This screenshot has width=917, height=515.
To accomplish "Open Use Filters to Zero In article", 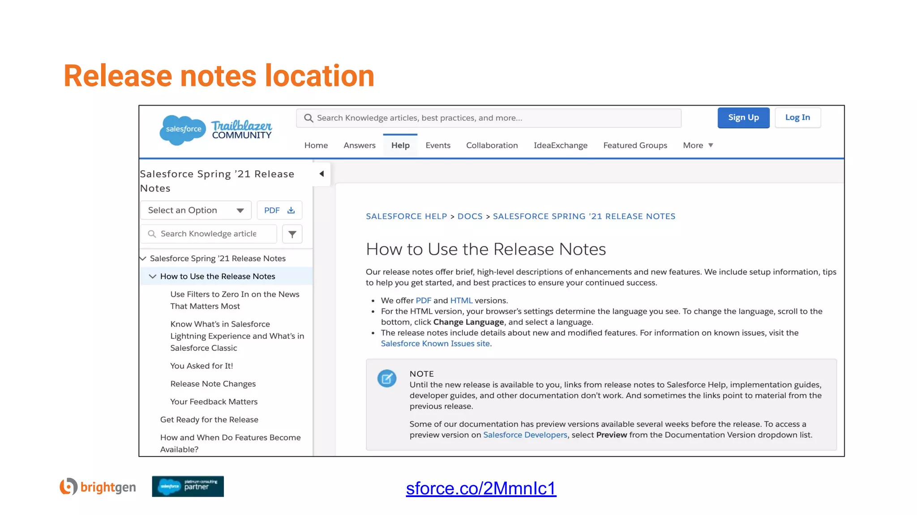I will [x=235, y=300].
